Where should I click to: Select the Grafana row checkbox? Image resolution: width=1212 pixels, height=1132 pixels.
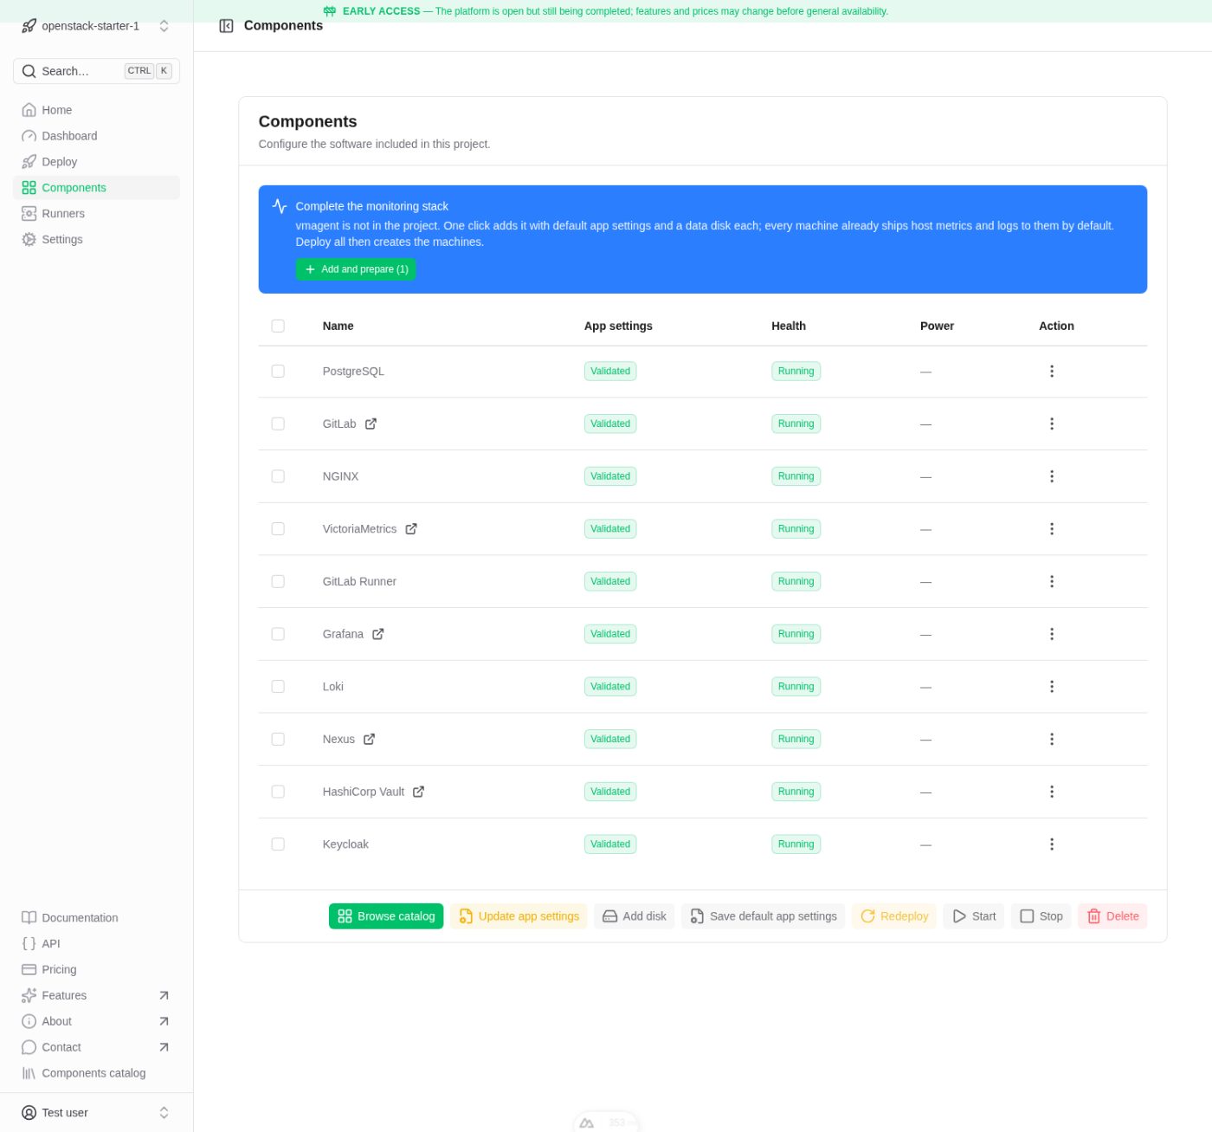coord(278,634)
